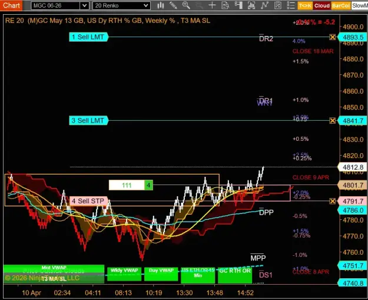This screenshot has height=300, width=368.
Task: Click the Day VWAP green label
Action: (161, 273)
